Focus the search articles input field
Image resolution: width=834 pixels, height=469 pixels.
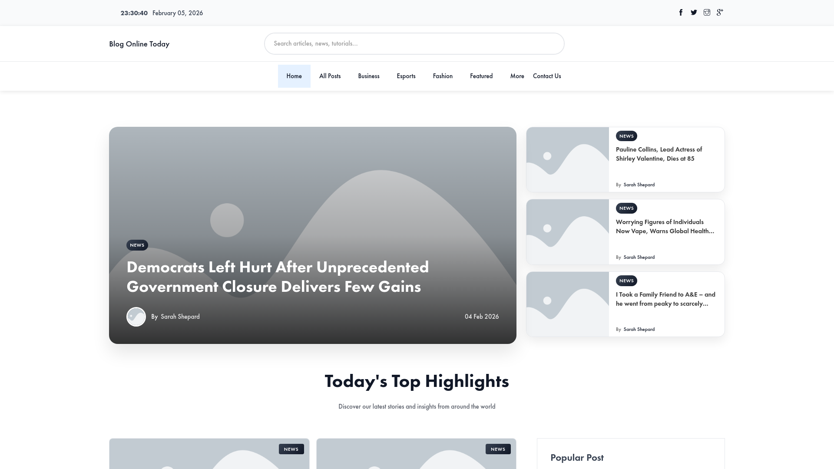414,44
